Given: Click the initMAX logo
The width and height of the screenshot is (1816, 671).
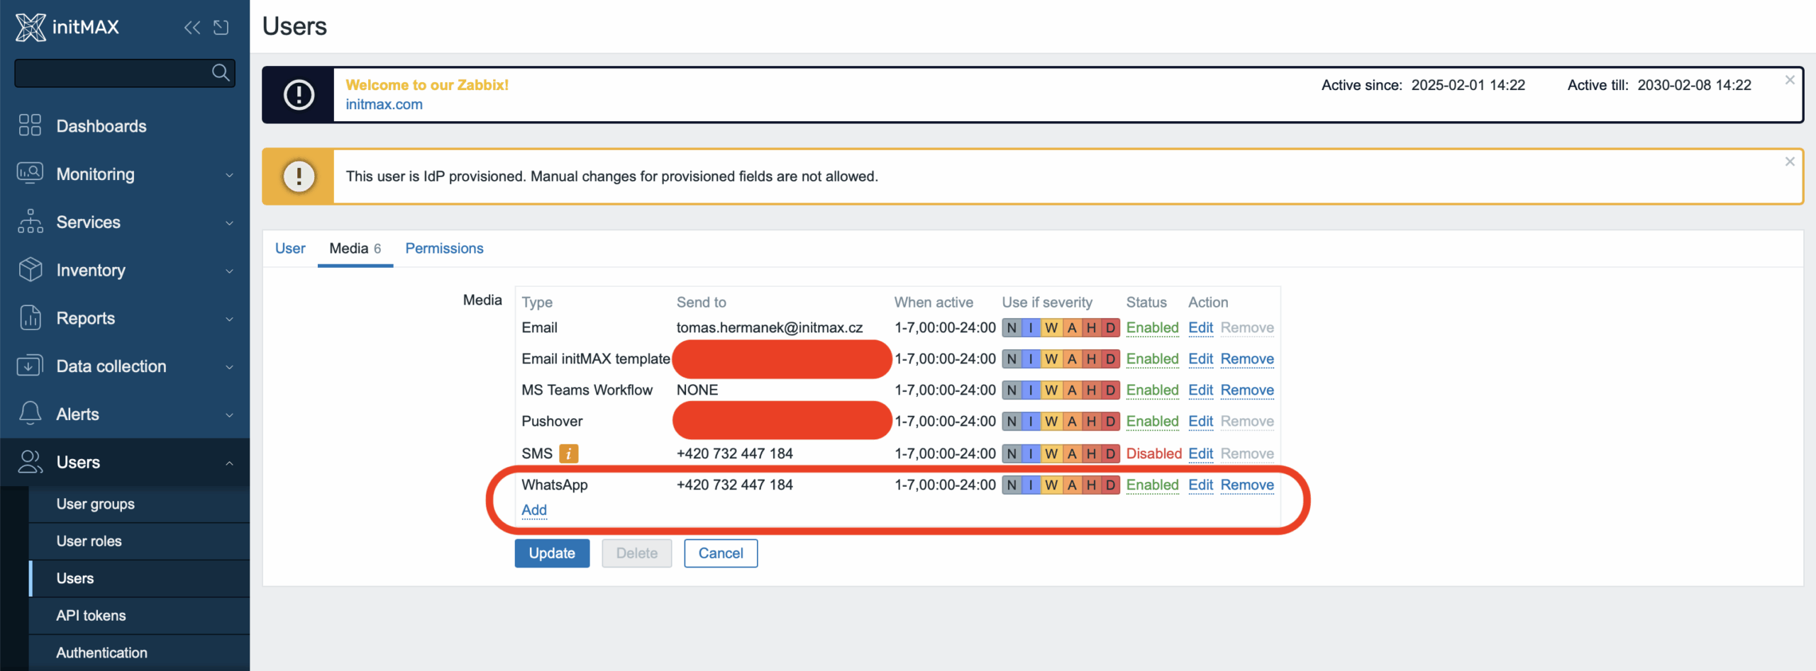Looking at the screenshot, I should [x=67, y=28].
